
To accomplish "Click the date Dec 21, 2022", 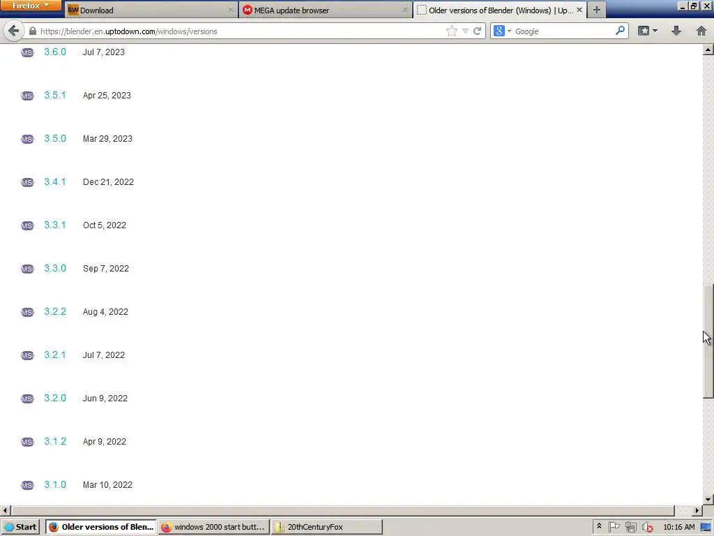I will pyautogui.click(x=108, y=182).
